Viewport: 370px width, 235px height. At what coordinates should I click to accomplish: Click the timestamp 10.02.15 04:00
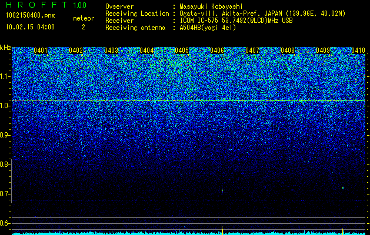point(30,27)
